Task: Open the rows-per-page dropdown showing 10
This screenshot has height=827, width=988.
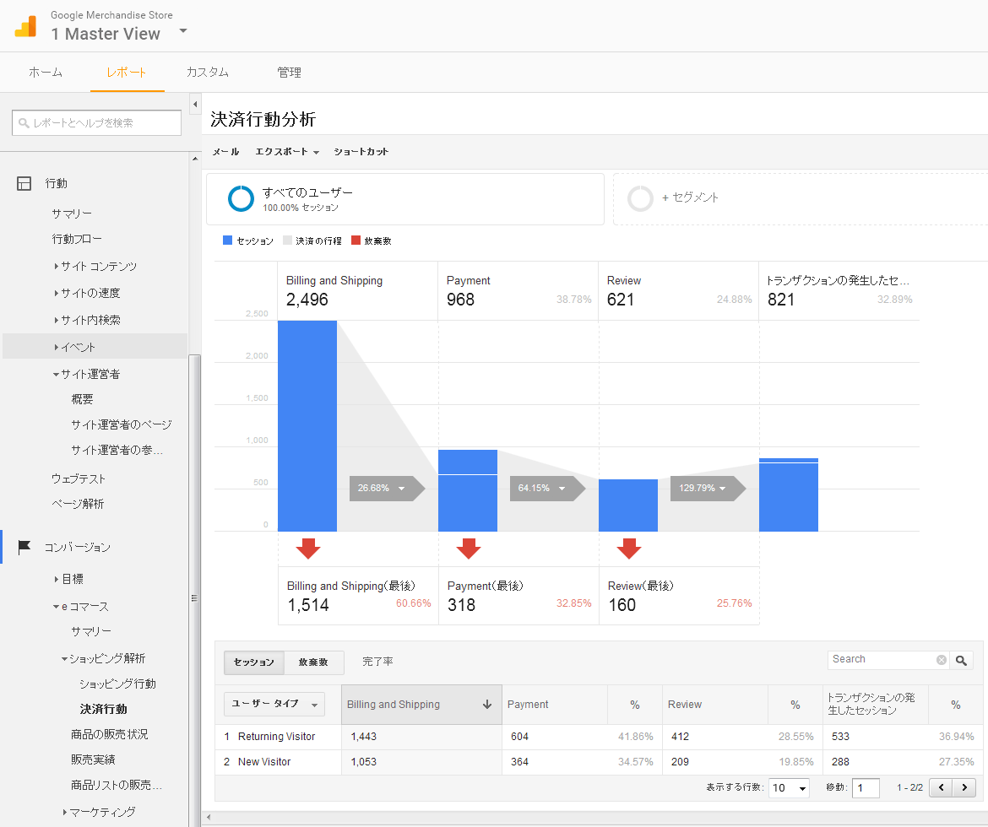Action: click(x=789, y=788)
